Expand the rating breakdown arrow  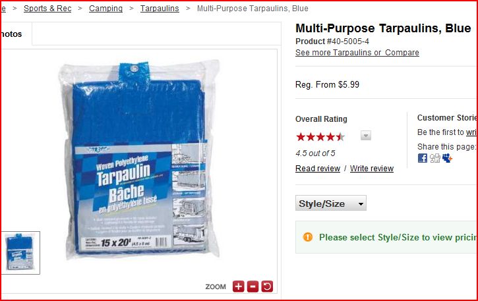coord(366,135)
